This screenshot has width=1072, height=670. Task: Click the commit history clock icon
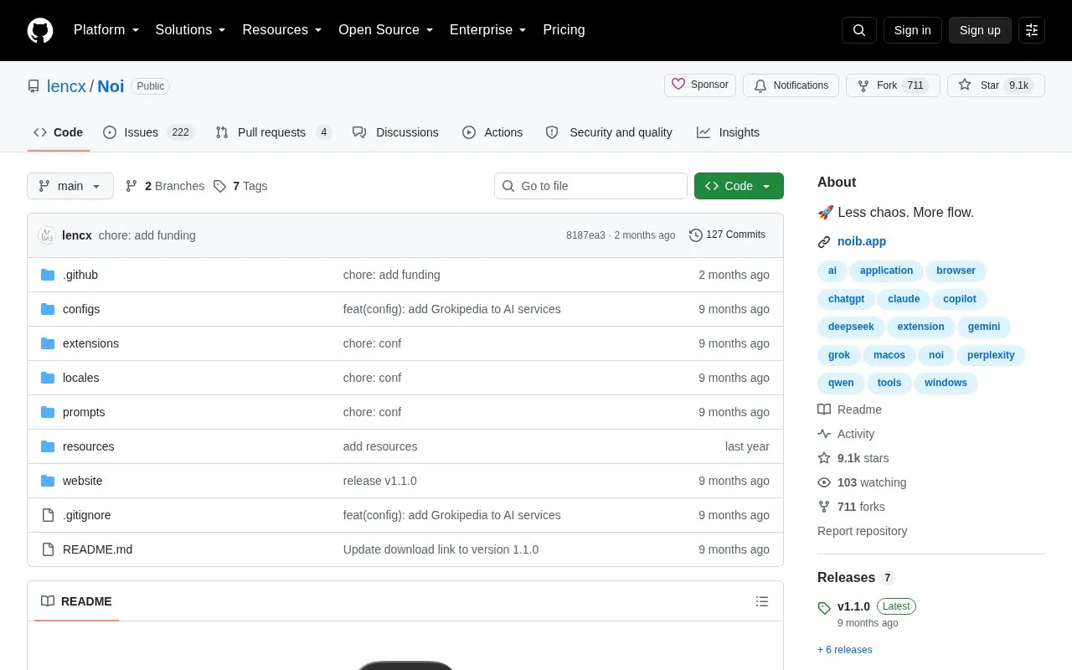coord(695,235)
